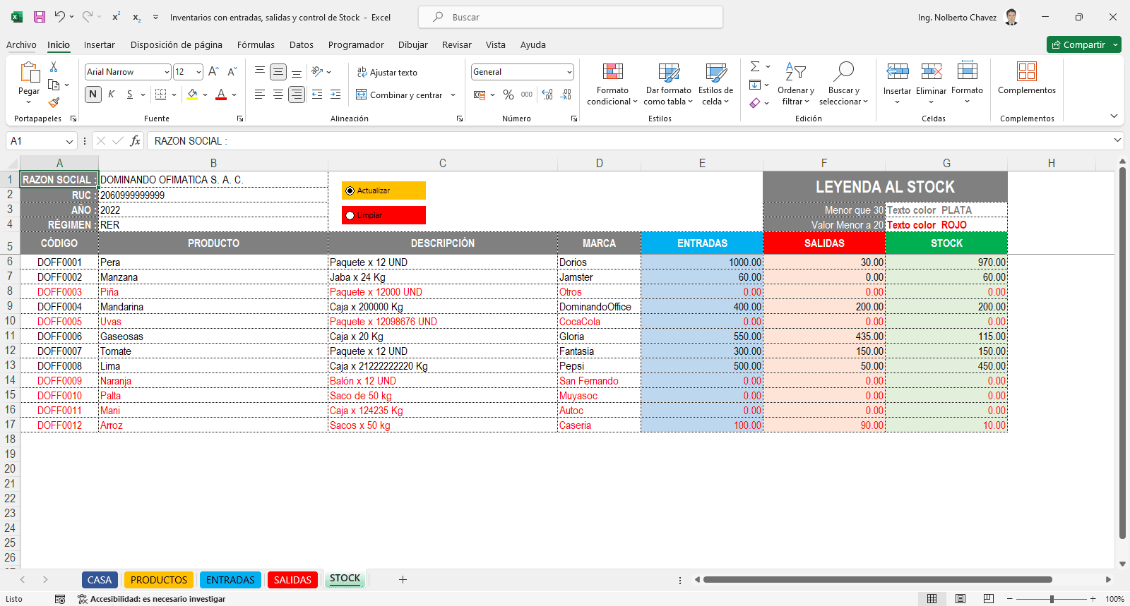1130x606 pixels.
Task: Click Combinar y centrar button
Action: coord(400,95)
